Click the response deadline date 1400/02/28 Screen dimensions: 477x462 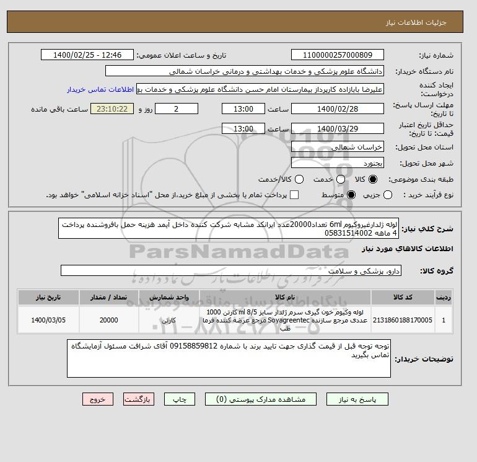pyautogui.click(x=338, y=109)
